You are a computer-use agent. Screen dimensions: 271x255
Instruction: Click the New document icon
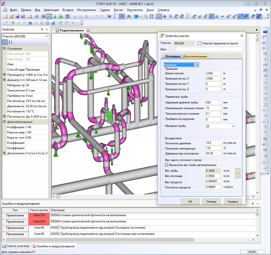6,16
